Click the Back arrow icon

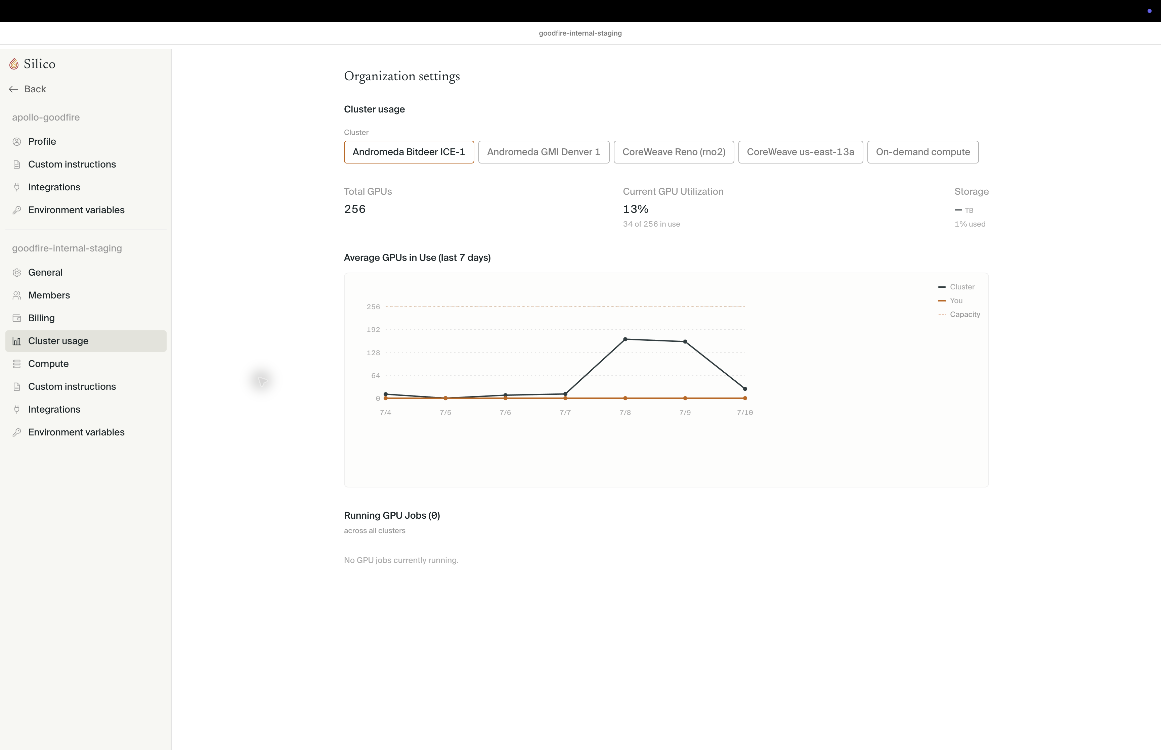(14, 89)
